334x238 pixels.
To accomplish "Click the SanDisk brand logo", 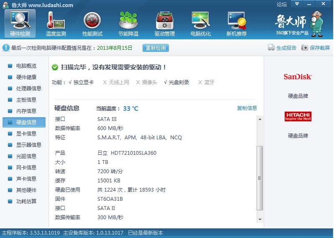I will (x=298, y=77).
